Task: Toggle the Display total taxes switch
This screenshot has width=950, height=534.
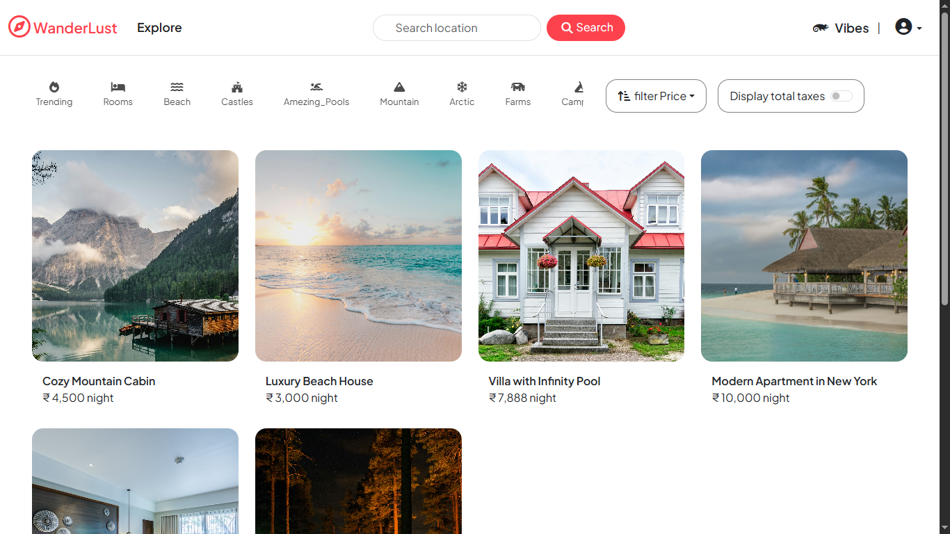Action: [x=841, y=96]
